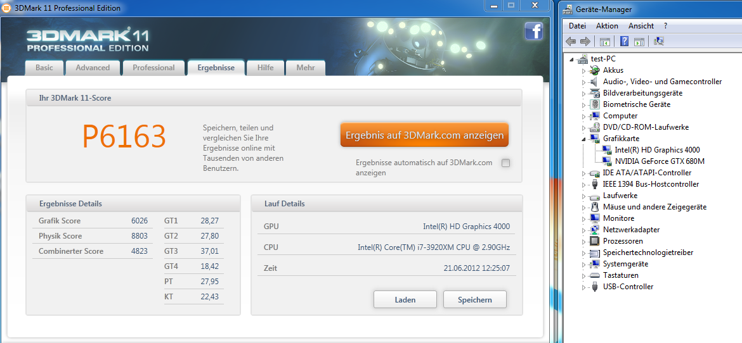Expand the Laufwerke node arrow
The height and width of the screenshot is (343, 742).
[x=584, y=196]
